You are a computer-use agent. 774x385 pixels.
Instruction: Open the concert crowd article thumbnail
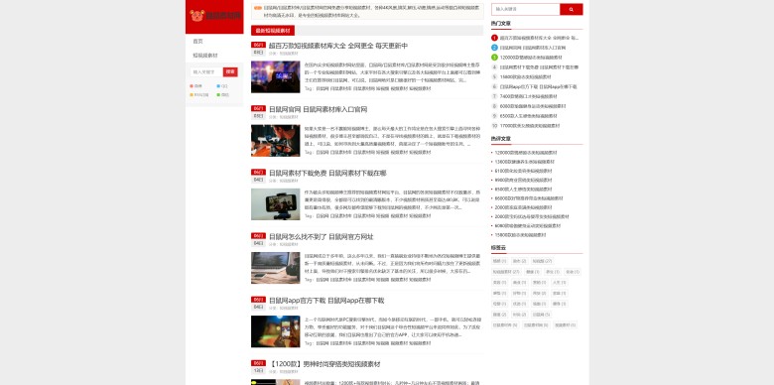coord(276,76)
